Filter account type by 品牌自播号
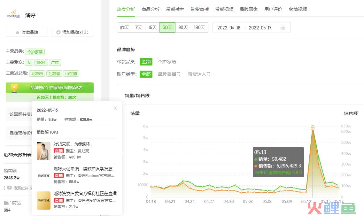Image resolution: width=364 pixels, height=216 pixels. coord(169,74)
